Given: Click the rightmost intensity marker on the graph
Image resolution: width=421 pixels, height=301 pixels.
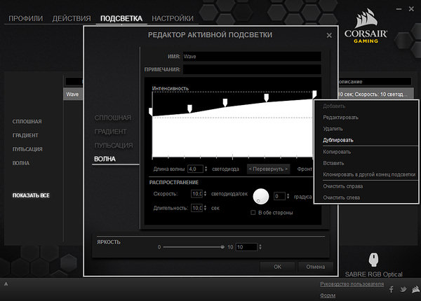Looking at the screenshot, I should point(314,93).
